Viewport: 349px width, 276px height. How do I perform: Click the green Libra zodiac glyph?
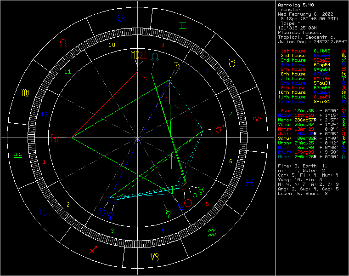pyautogui.click(x=18, y=155)
